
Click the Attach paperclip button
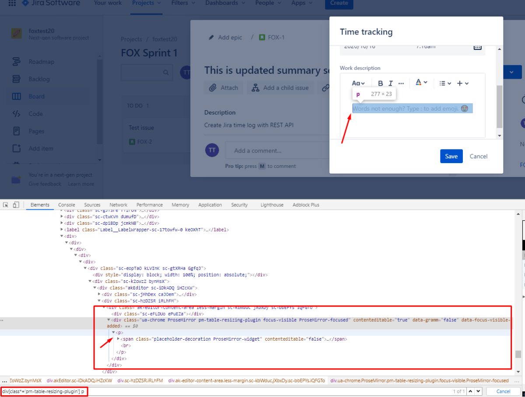coord(224,87)
